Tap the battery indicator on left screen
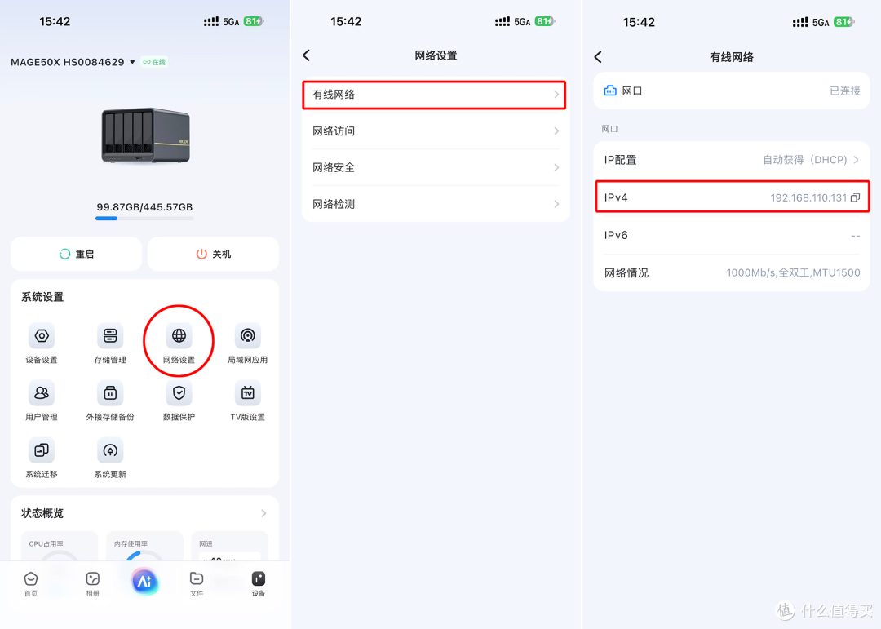Screen dimensions: 881x629 [x=254, y=21]
